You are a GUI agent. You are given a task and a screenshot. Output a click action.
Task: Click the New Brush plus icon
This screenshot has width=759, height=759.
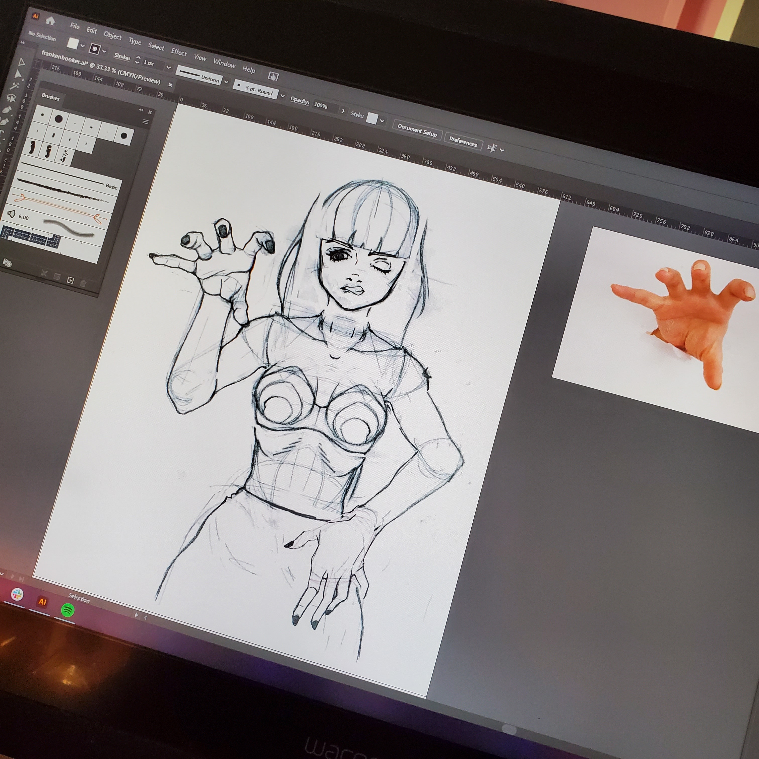coord(70,280)
